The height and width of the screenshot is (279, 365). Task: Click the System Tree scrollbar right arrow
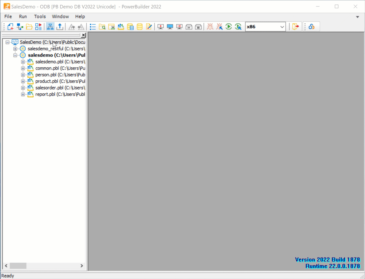[x=82, y=266]
